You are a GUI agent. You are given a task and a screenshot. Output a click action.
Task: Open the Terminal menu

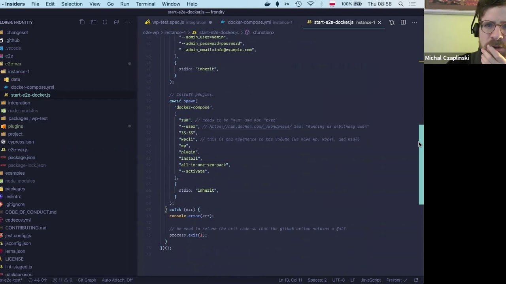click(x=145, y=4)
